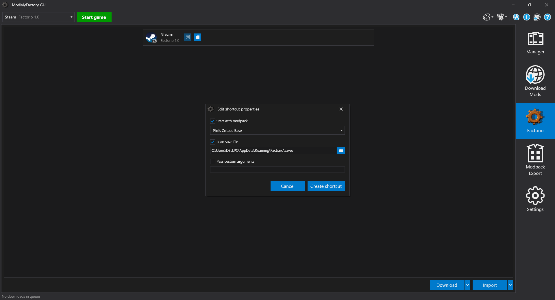Click the globe web link icon
The image size is (555, 300).
(x=537, y=17)
